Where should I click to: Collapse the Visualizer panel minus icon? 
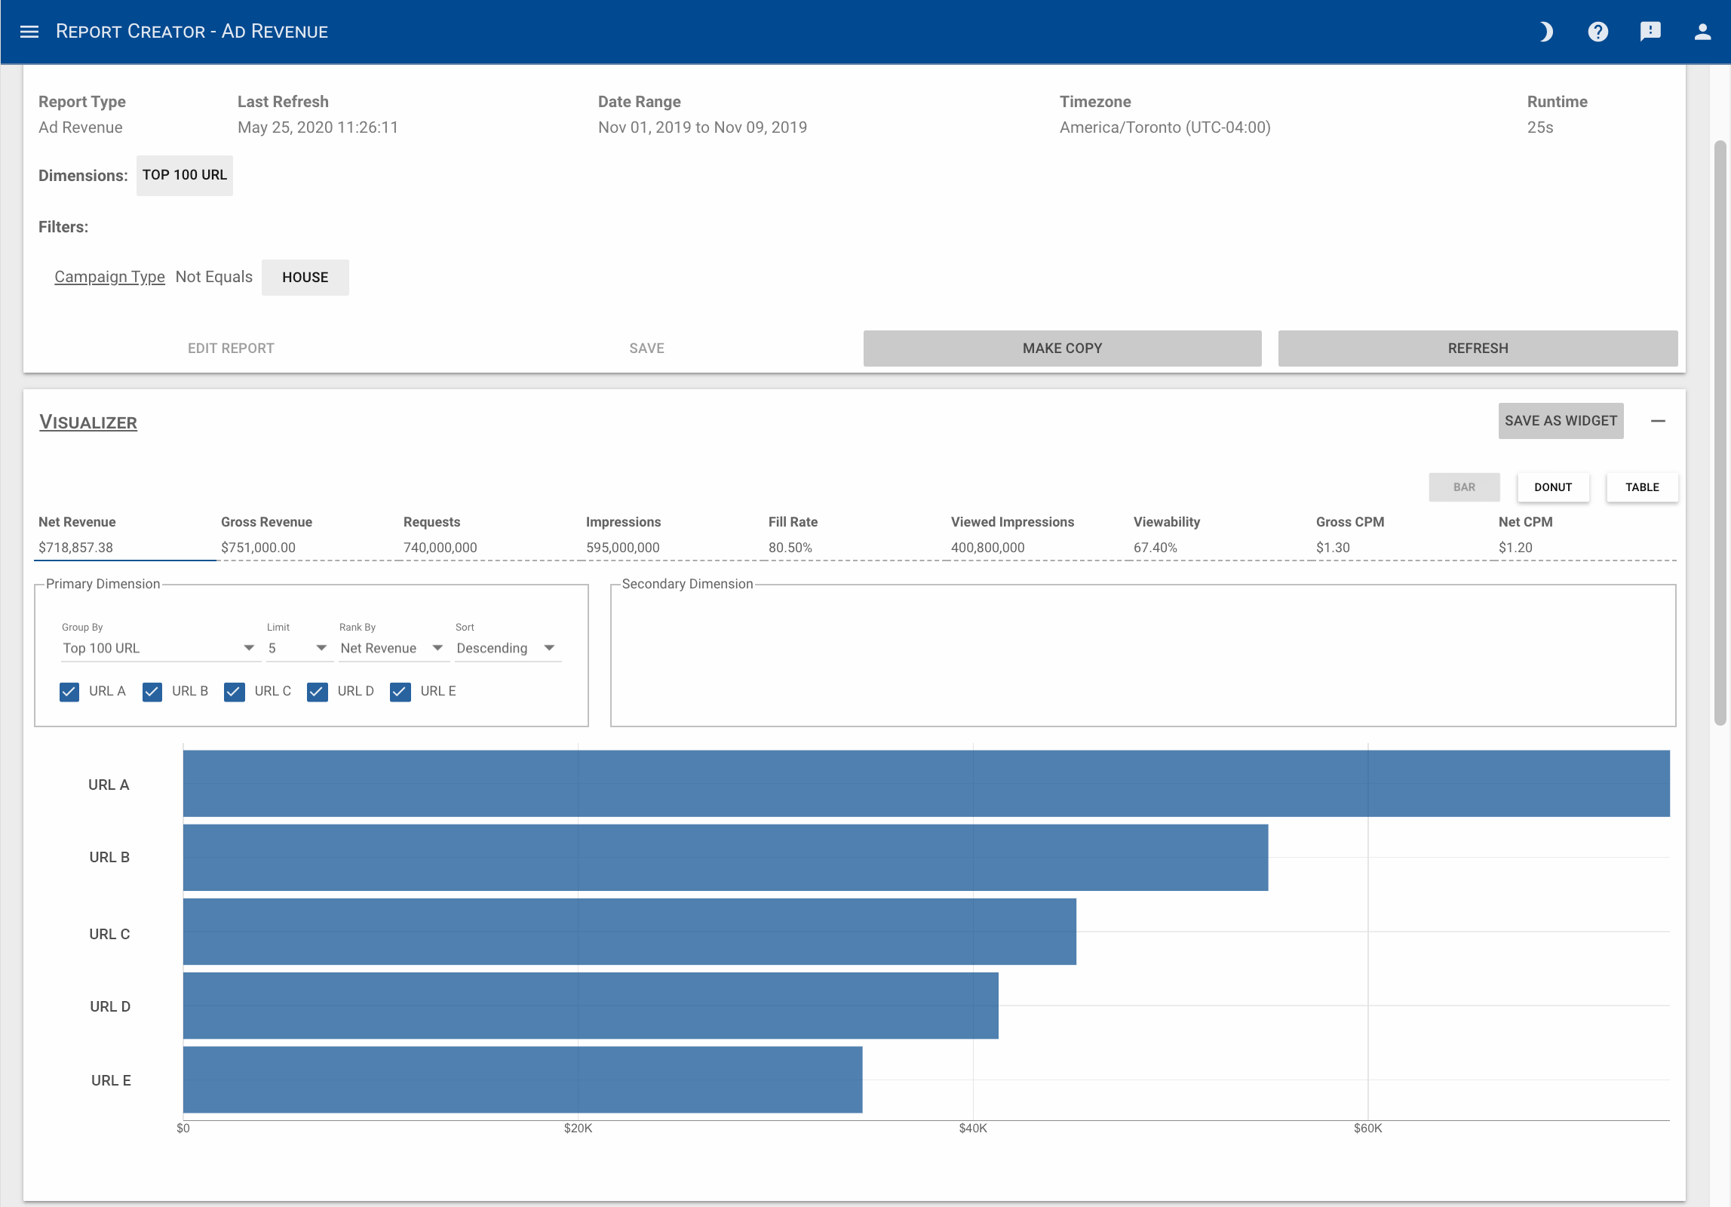1657,421
